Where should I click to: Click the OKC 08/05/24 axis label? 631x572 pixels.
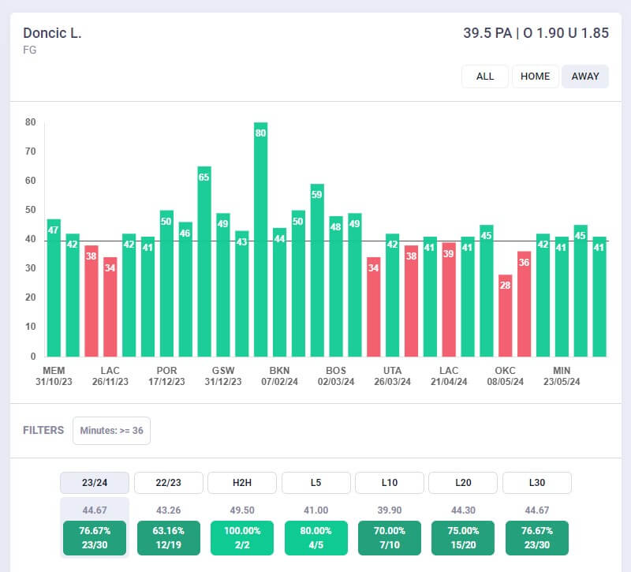(x=506, y=376)
